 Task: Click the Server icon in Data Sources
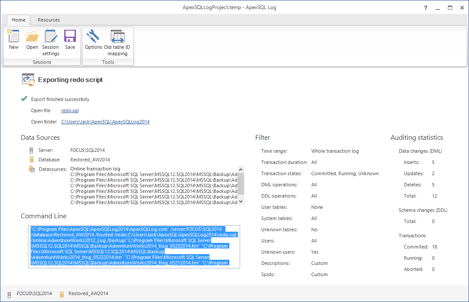(x=31, y=150)
